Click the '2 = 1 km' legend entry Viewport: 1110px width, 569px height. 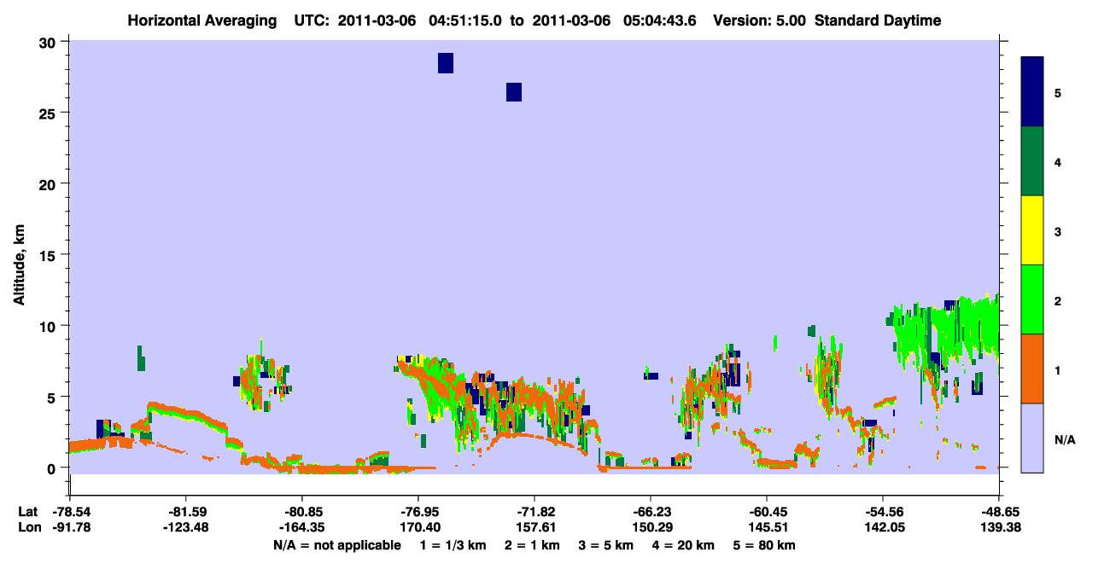pos(531,545)
